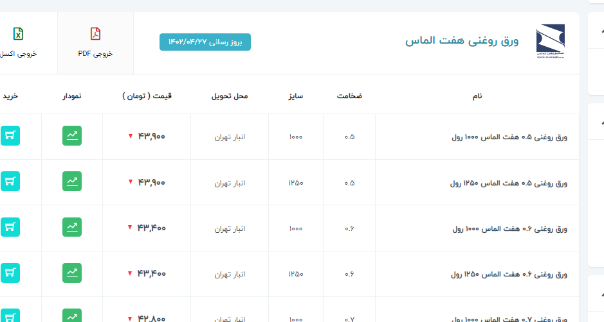604x322 pixels.
Task: Click the محل تحویل column header
Action: [230, 96]
